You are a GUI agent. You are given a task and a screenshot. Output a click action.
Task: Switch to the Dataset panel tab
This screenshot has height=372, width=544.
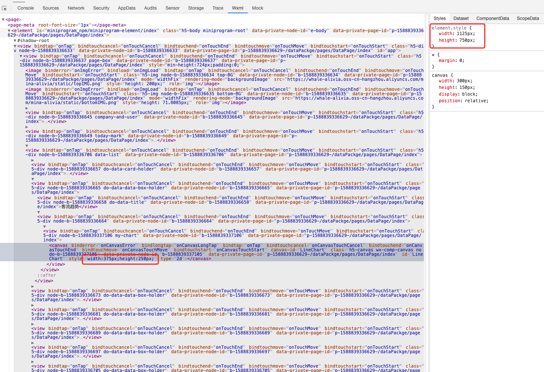tap(461, 18)
